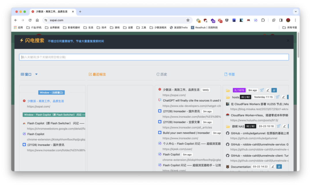Viewport: 311px width, 186px height.
Task: Open the 发送到Trello bookmark
Action: tap(179, 28)
